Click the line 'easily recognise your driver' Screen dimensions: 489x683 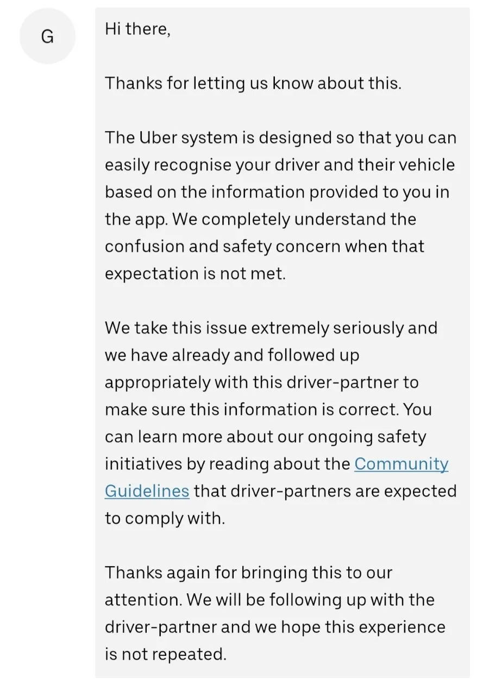click(280, 165)
